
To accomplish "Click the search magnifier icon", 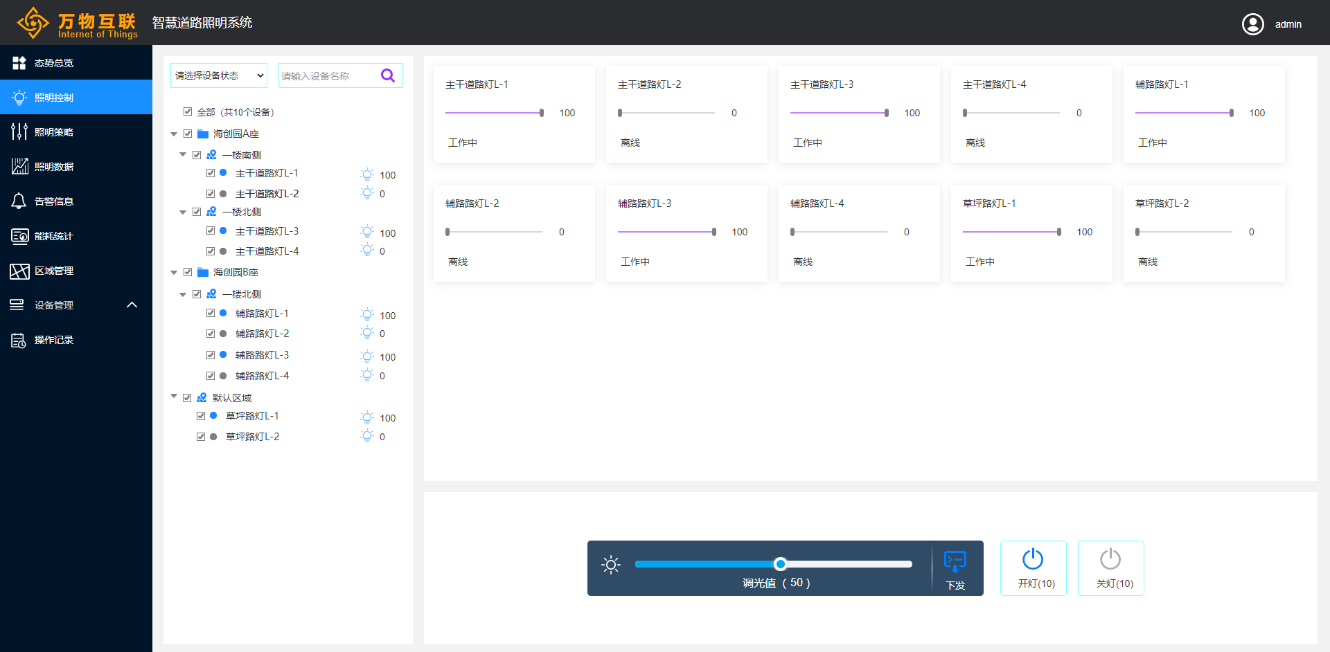I will (x=388, y=75).
